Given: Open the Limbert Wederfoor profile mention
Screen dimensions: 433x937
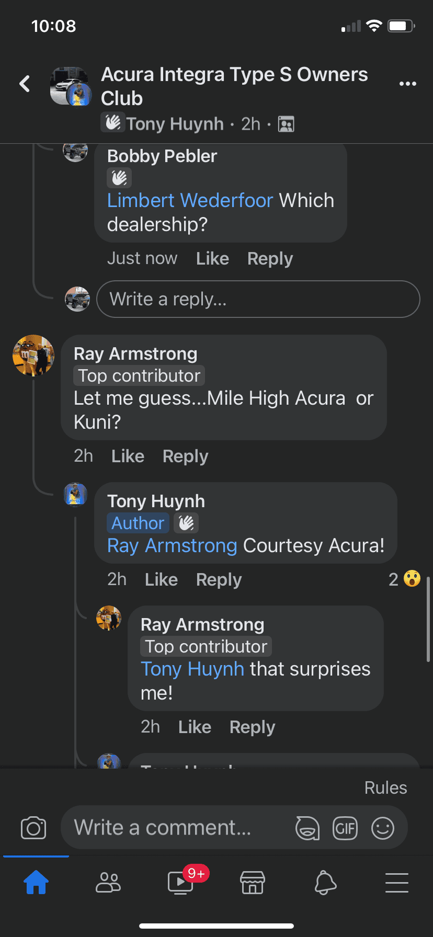Looking at the screenshot, I should 190,200.
